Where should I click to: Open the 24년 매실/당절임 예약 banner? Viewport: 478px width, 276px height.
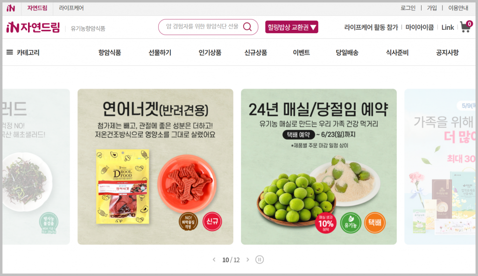point(319,166)
